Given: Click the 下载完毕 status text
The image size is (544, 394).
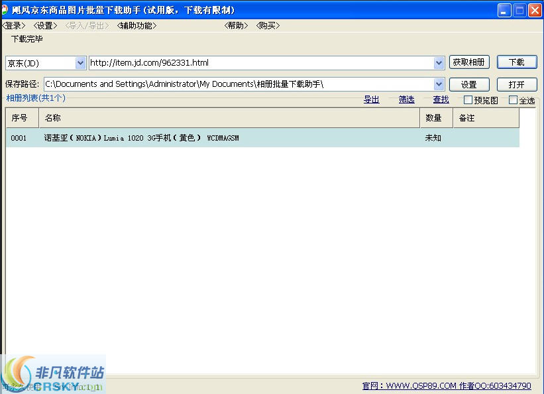Looking at the screenshot, I should pos(27,39).
